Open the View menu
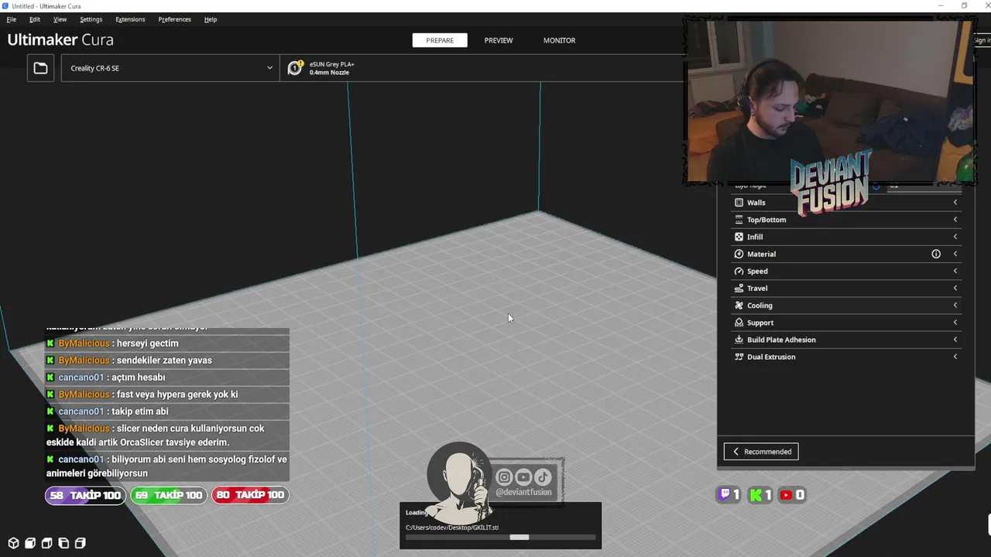The image size is (991, 557). (60, 19)
